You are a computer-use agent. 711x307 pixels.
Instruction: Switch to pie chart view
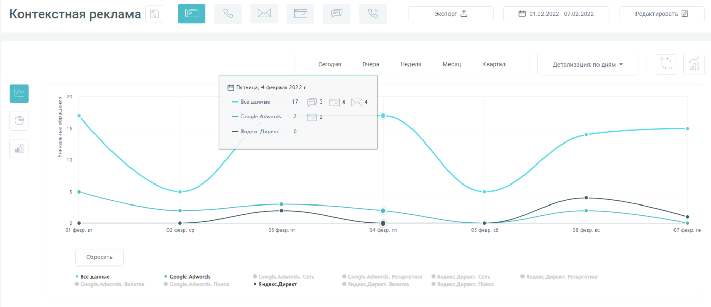point(19,121)
